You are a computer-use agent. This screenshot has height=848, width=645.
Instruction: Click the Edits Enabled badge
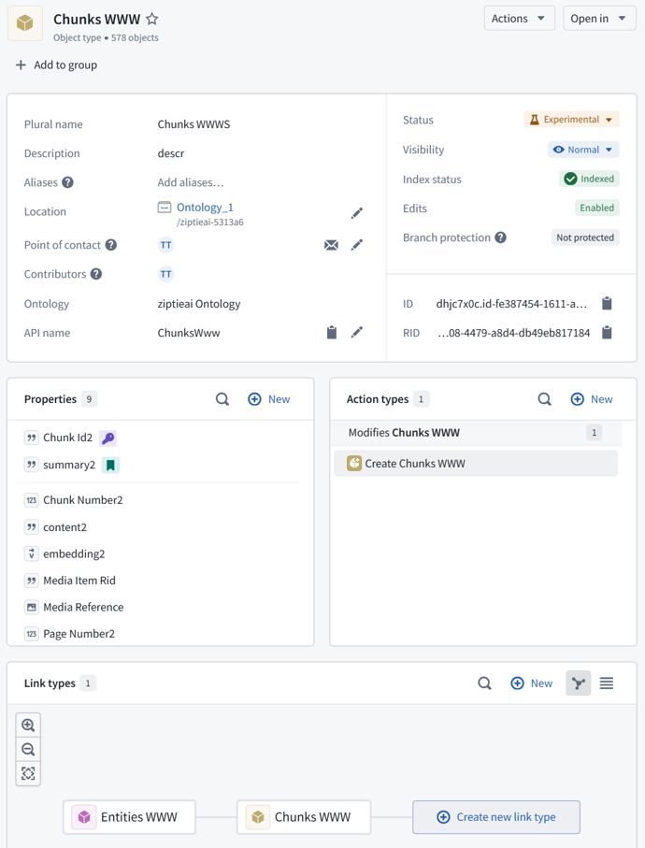click(x=597, y=208)
